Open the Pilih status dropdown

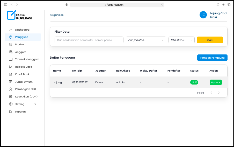tap(181, 40)
